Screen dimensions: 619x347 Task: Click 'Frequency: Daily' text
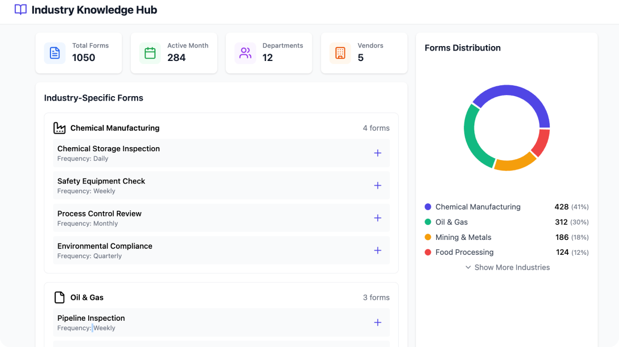[x=83, y=159]
